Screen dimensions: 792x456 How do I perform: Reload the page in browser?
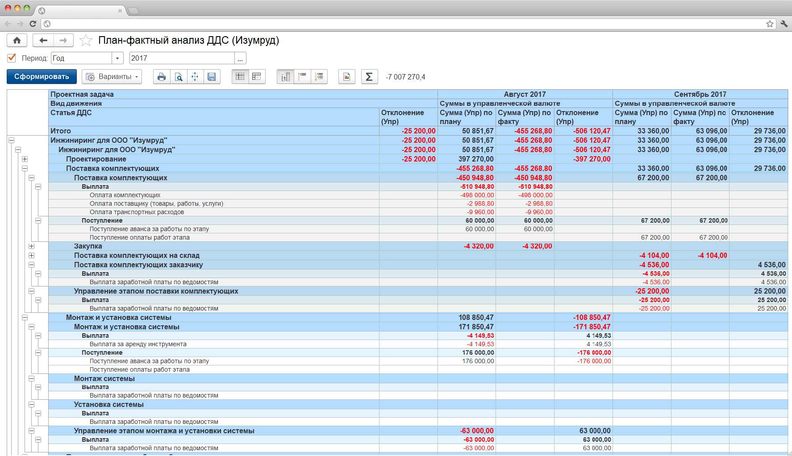click(33, 24)
